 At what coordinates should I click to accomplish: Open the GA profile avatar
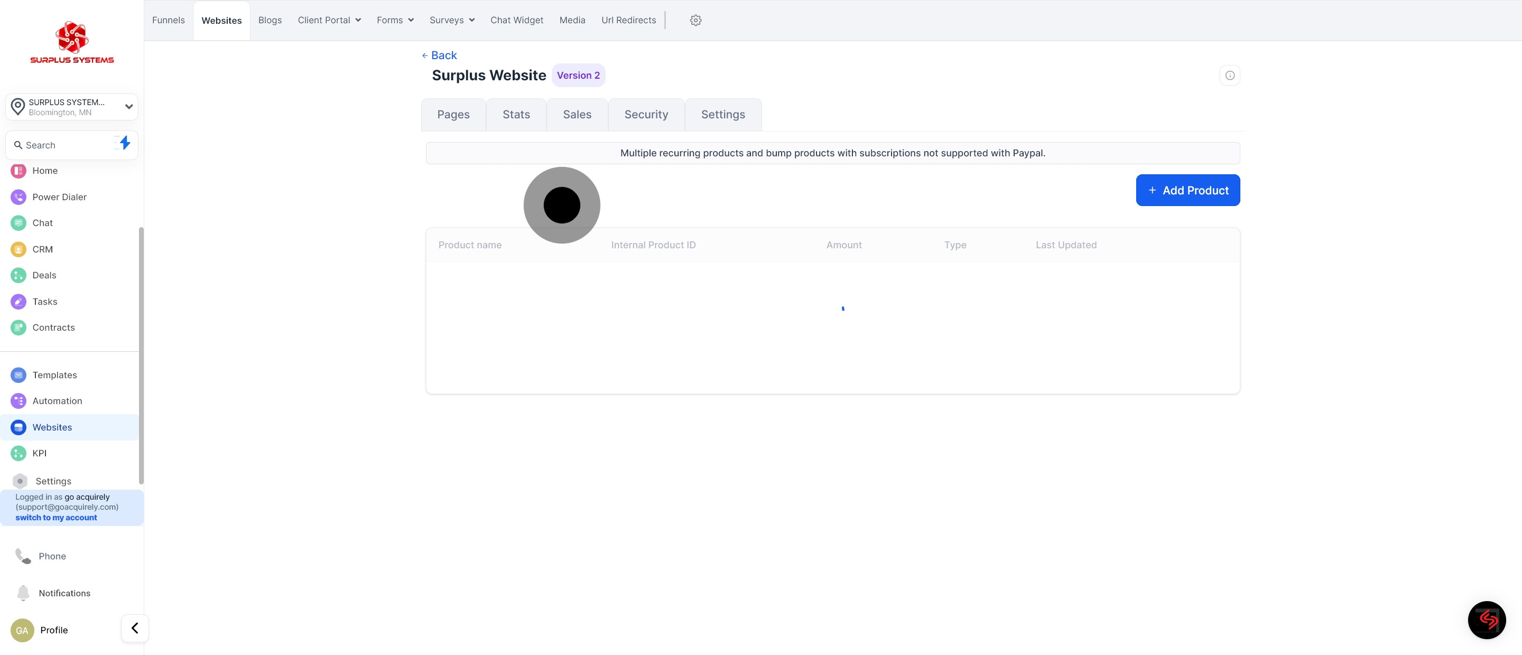coord(22,630)
